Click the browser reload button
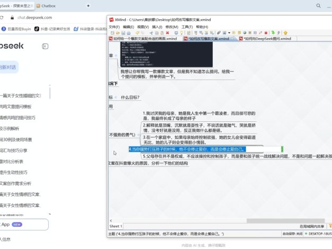Screen dimensions: 332x249 pos(2,17)
